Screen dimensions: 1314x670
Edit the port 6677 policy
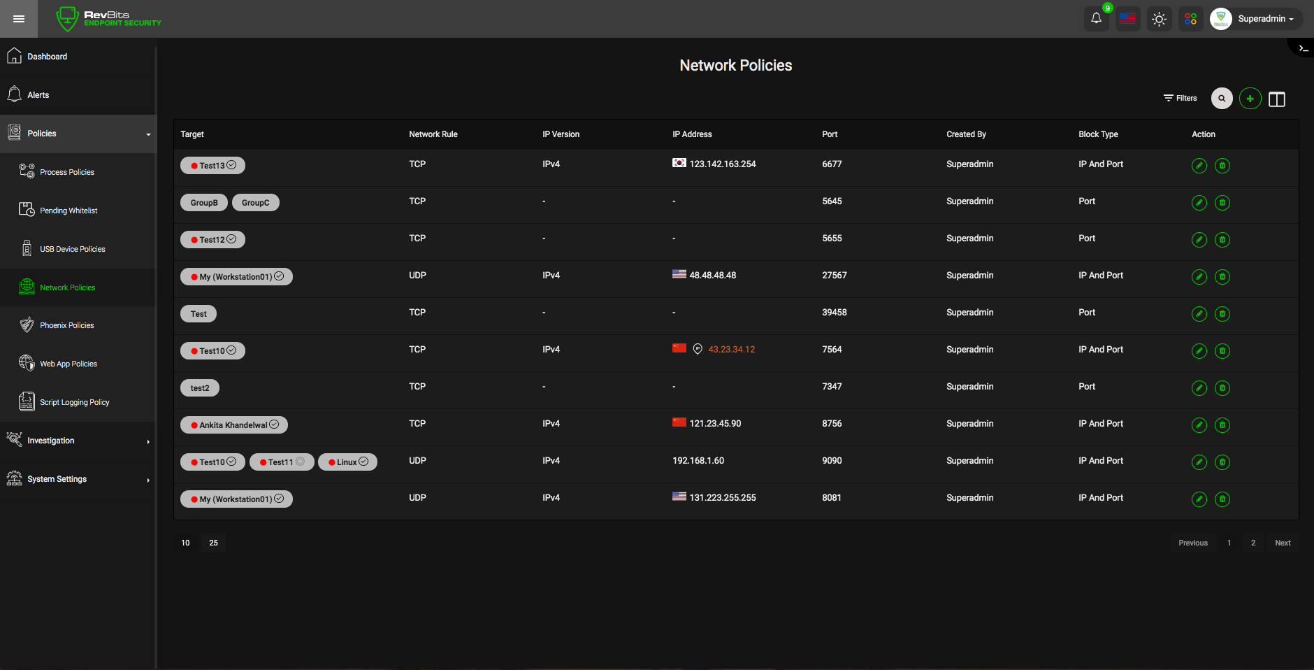pyautogui.click(x=1199, y=166)
